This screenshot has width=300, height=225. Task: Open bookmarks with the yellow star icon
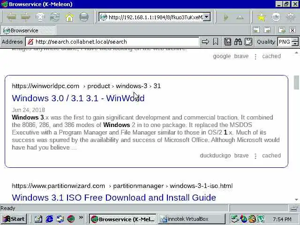[262, 17]
